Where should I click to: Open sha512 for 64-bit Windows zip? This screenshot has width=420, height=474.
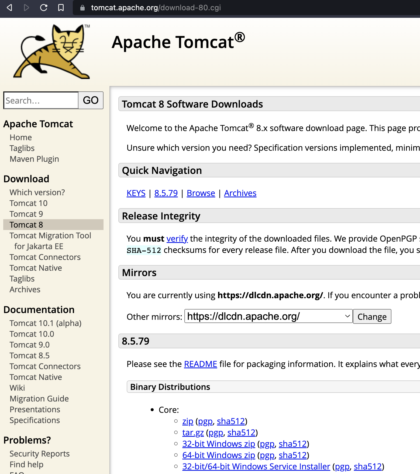293,455
